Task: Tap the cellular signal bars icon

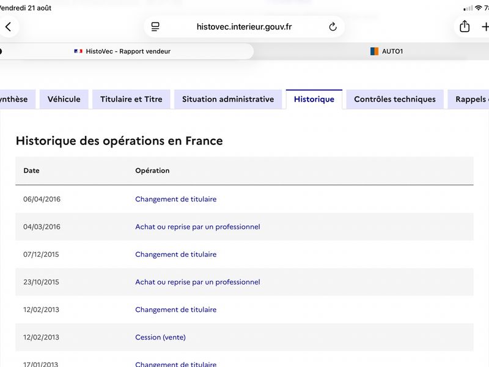Action: tap(468, 9)
